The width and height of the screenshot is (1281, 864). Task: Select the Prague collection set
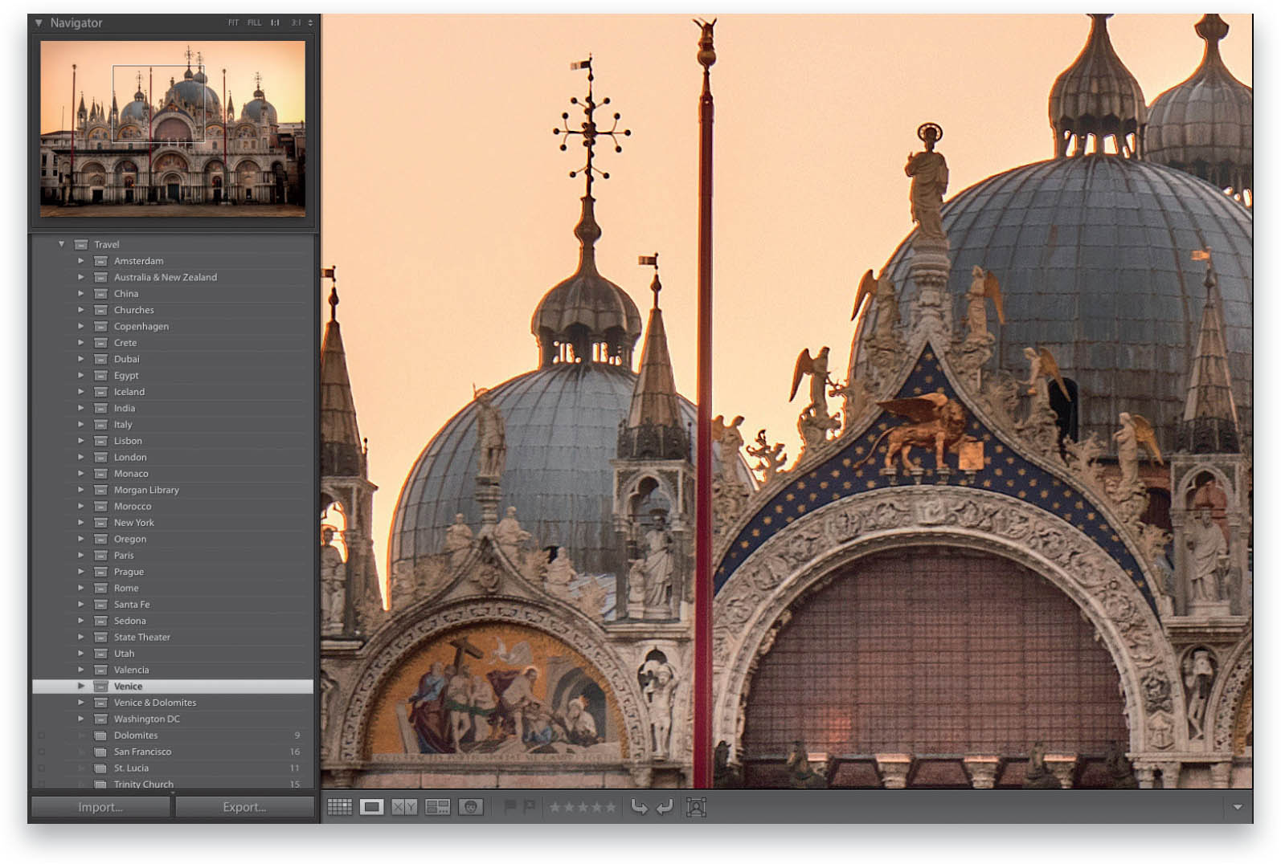tap(173, 572)
